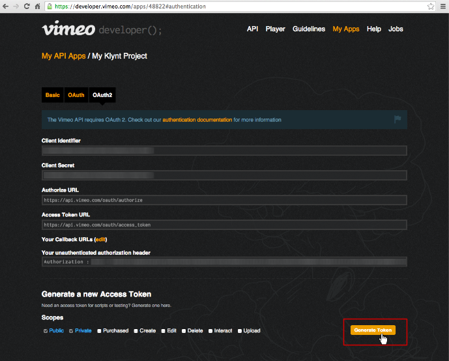The height and width of the screenshot is (361, 449).
Task: Enable the Create scope checkbox
Action: (x=136, y=331)
